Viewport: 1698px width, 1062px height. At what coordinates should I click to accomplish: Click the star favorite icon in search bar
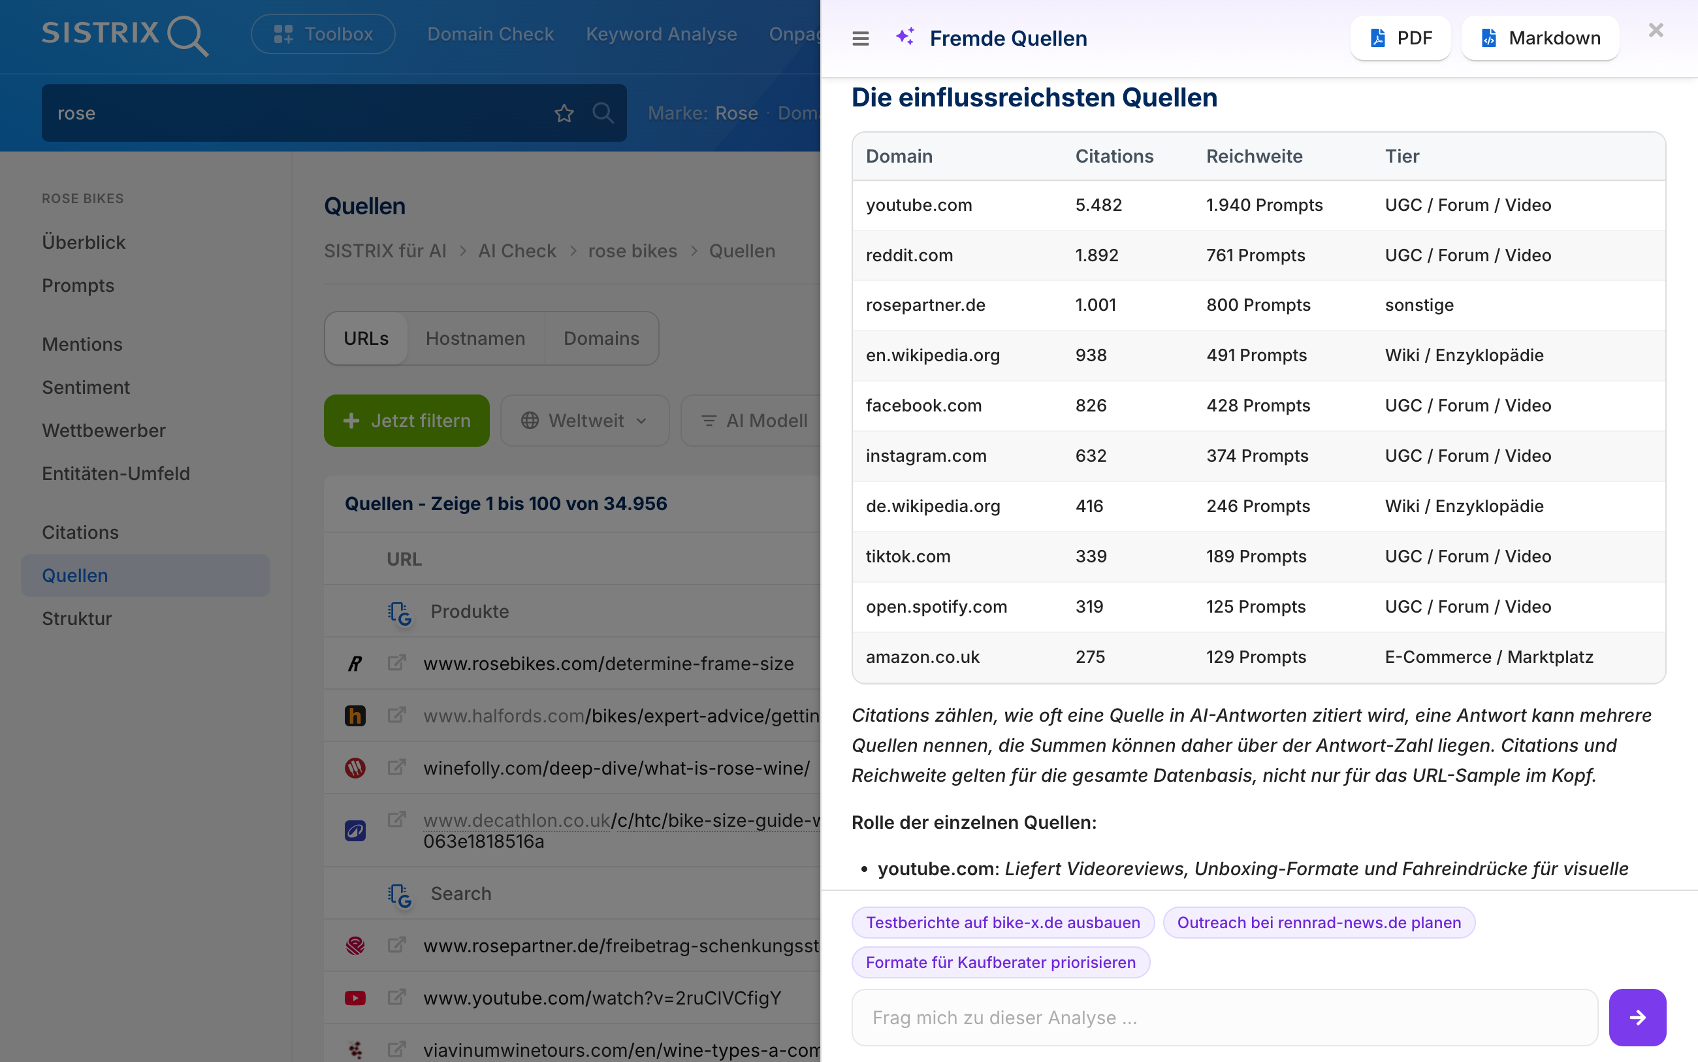point(564,113)
